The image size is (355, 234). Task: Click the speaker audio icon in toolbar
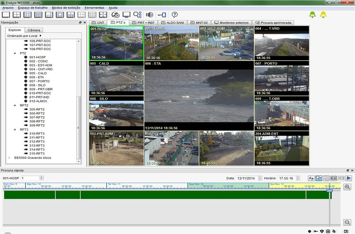149,15
